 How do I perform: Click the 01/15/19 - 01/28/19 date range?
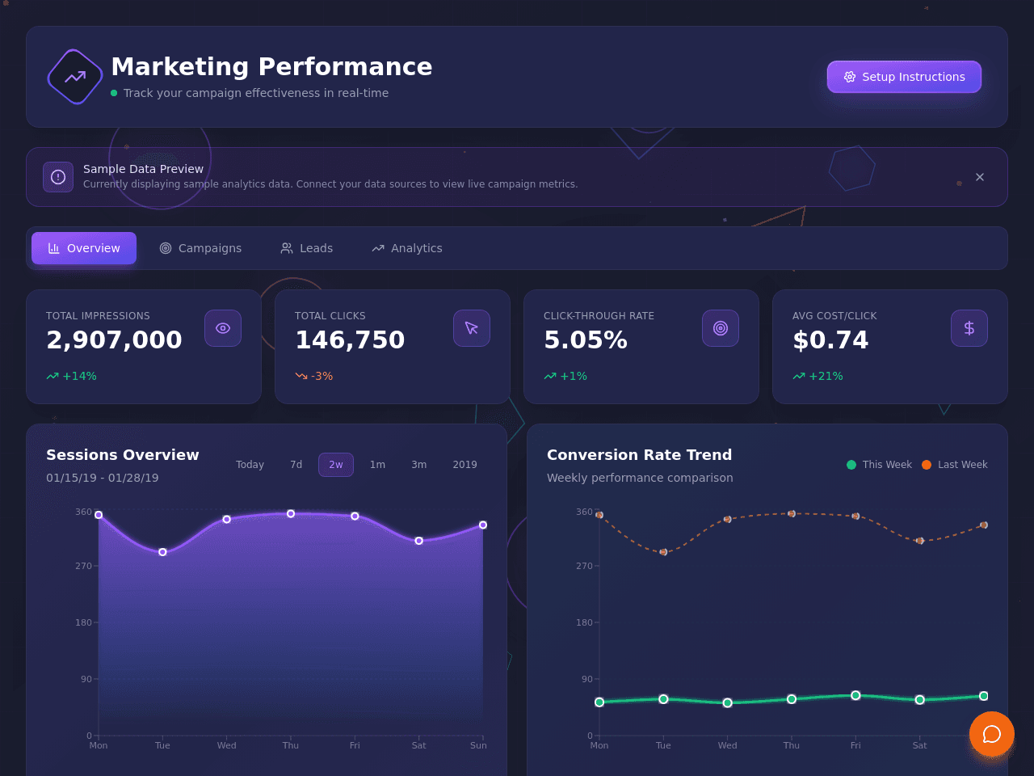point(103,478)
